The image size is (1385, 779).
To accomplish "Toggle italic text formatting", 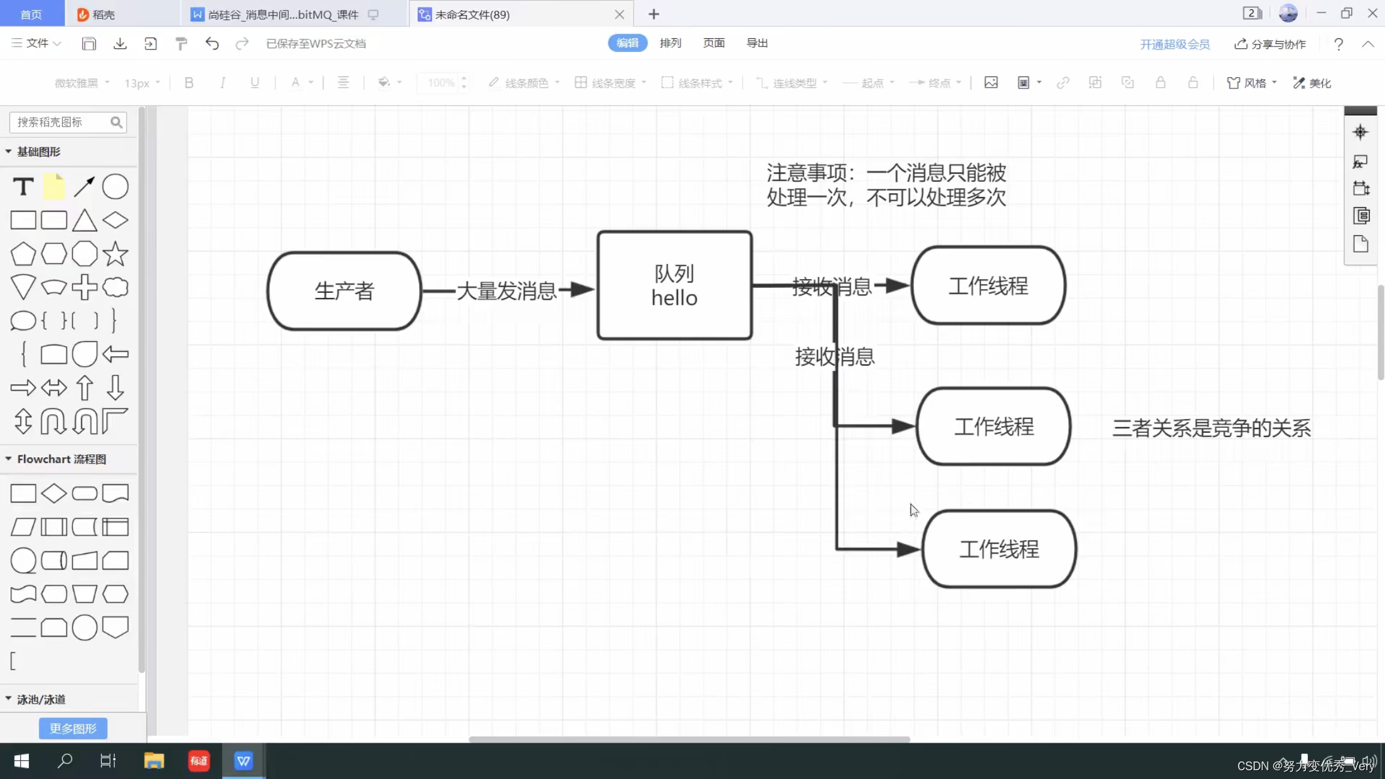I will (x=222, y=83).
